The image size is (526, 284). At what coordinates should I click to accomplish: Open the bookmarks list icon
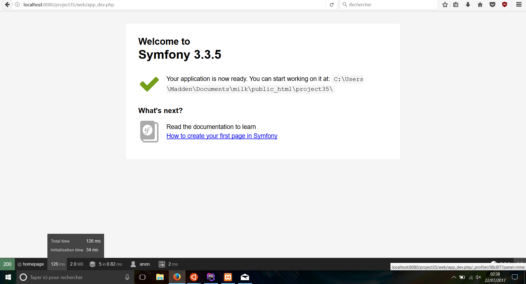coord(456,5)
